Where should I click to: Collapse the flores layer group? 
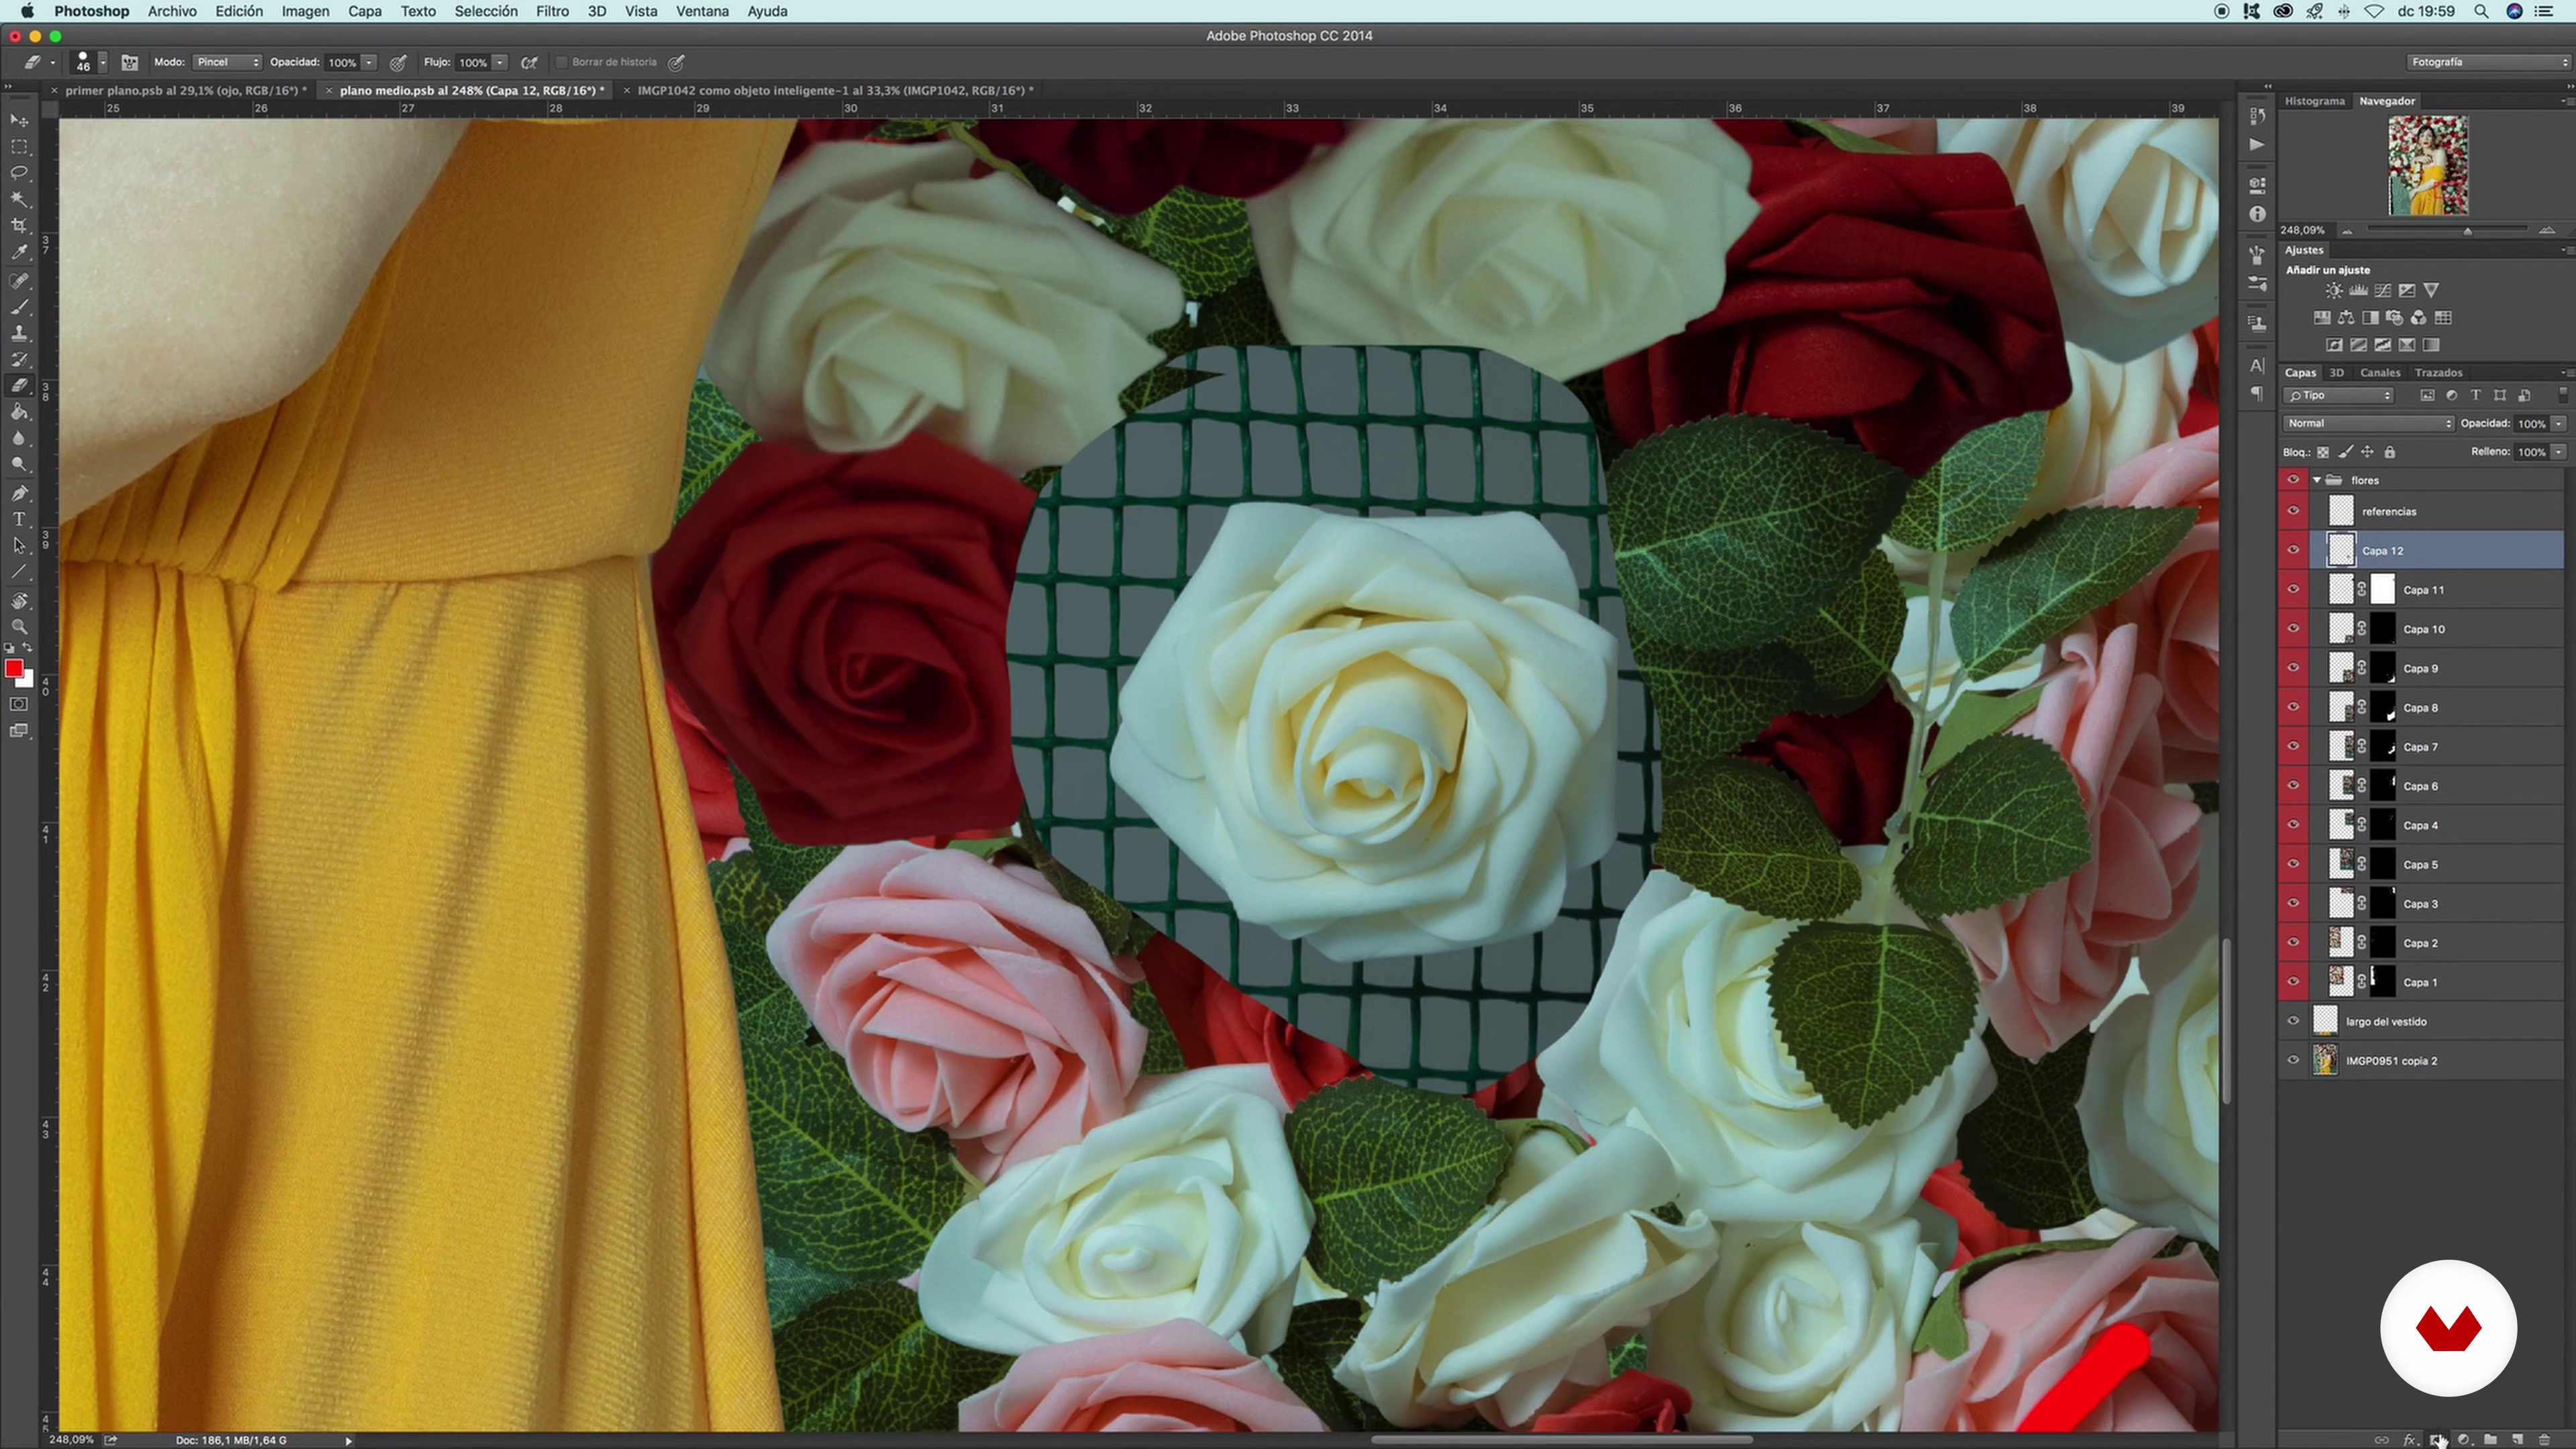pos(2317,480)
